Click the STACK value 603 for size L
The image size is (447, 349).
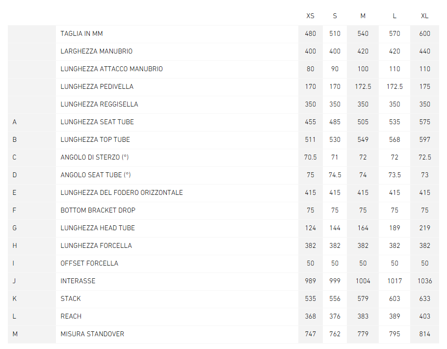pyautogui.click(x=394, y=298)
